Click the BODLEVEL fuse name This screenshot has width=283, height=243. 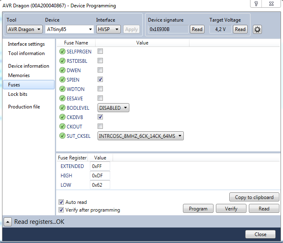(x=78, y=108)
